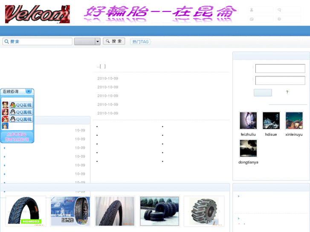Image resolution: width=310 pixels, height=232 pixels.
Task: Open feizhuliu's user avatar
Action: point(248,120)
